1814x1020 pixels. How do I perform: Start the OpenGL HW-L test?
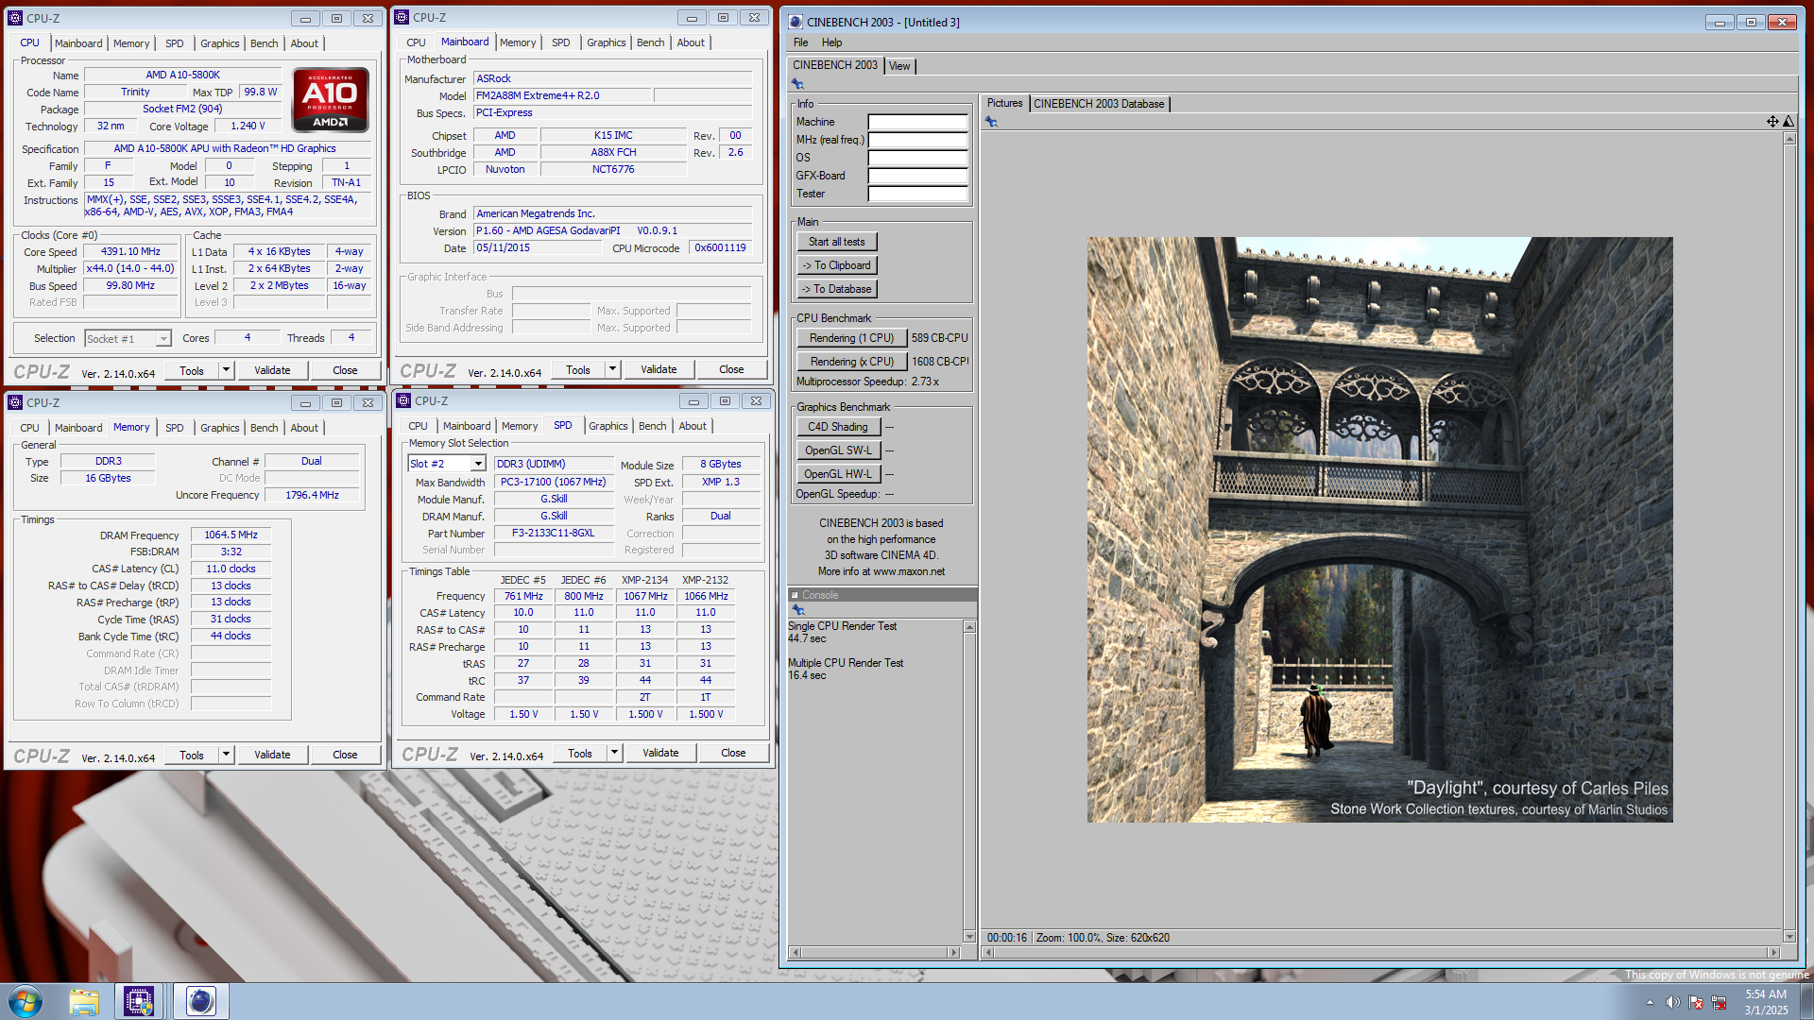[838, 474]
